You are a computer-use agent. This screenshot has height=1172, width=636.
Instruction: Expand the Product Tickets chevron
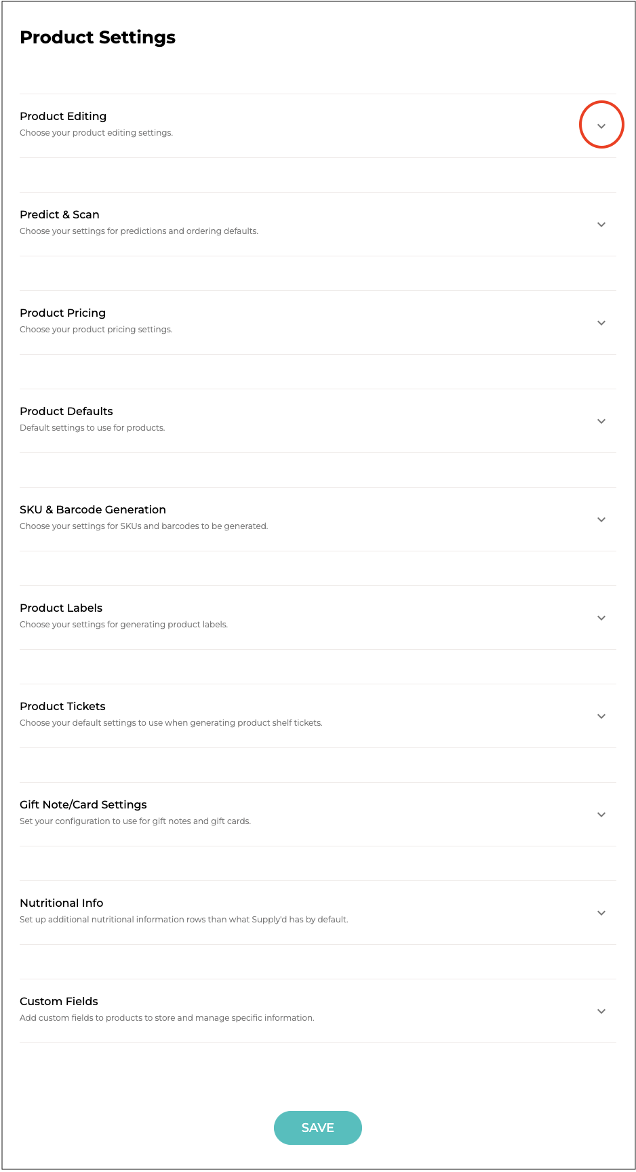(x=601, y=716)
